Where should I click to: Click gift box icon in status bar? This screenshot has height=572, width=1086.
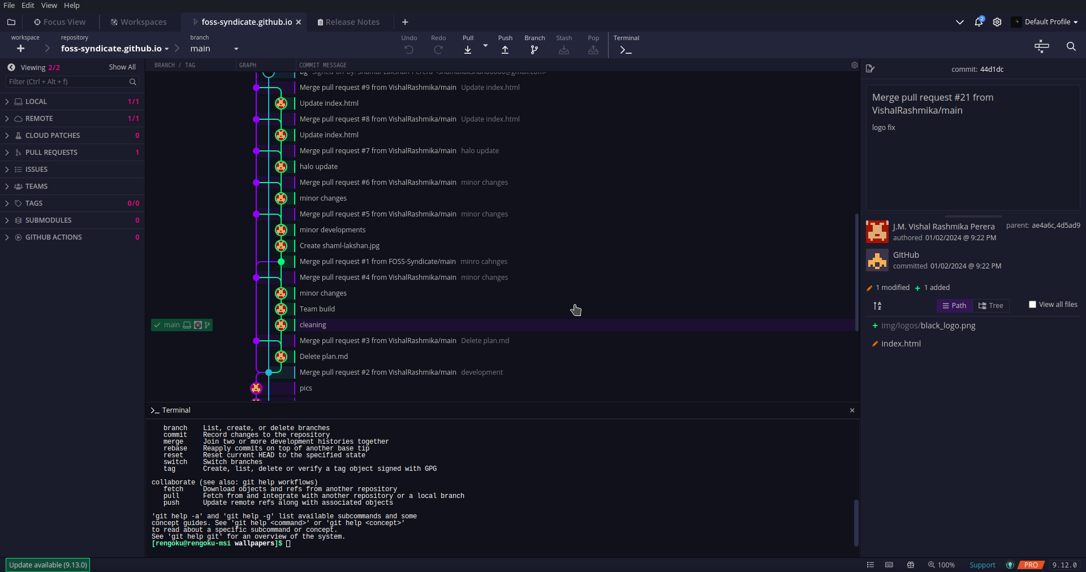coord(911,565)
